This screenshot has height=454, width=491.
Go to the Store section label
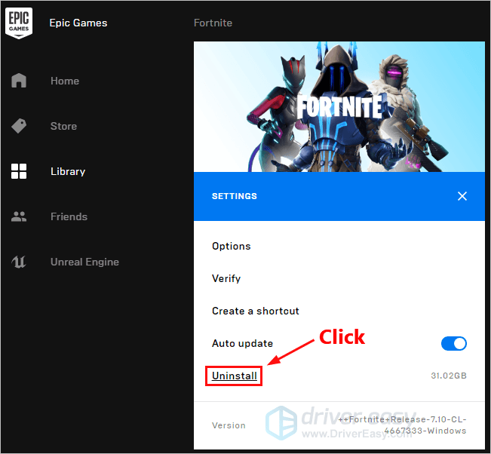pyautogui.click(x=63, y=126)
